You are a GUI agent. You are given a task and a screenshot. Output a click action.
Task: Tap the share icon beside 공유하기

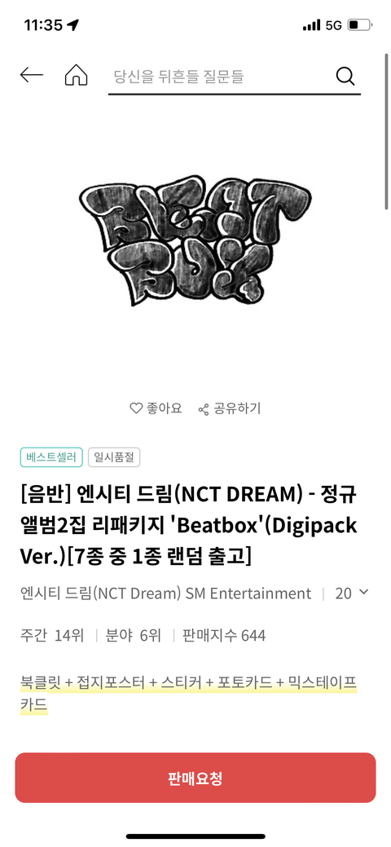click(x=204, y=409)
